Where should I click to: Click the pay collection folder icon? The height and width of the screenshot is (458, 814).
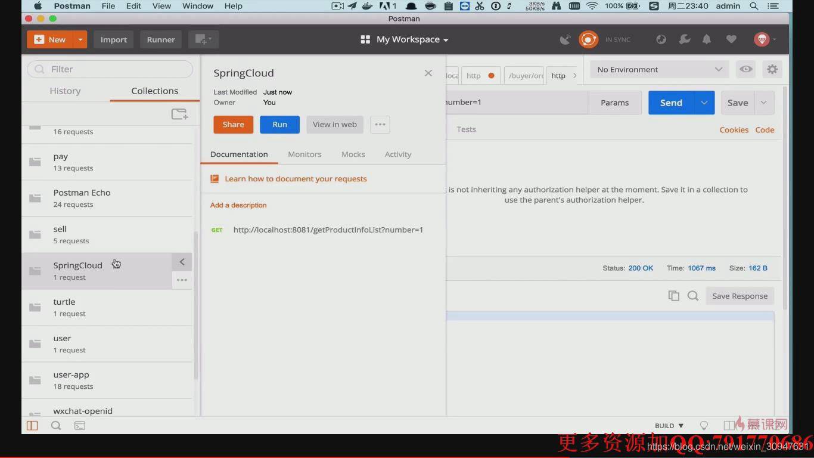pos(35,162)
